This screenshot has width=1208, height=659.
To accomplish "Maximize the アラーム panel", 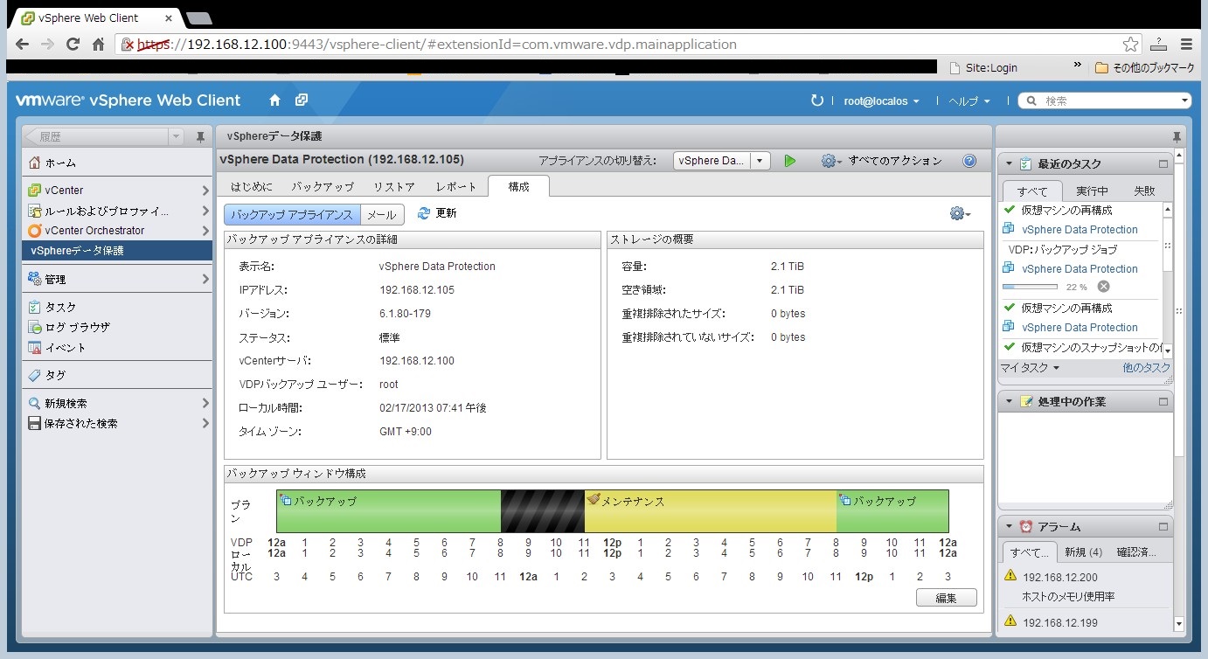I will click(1163, 527).
